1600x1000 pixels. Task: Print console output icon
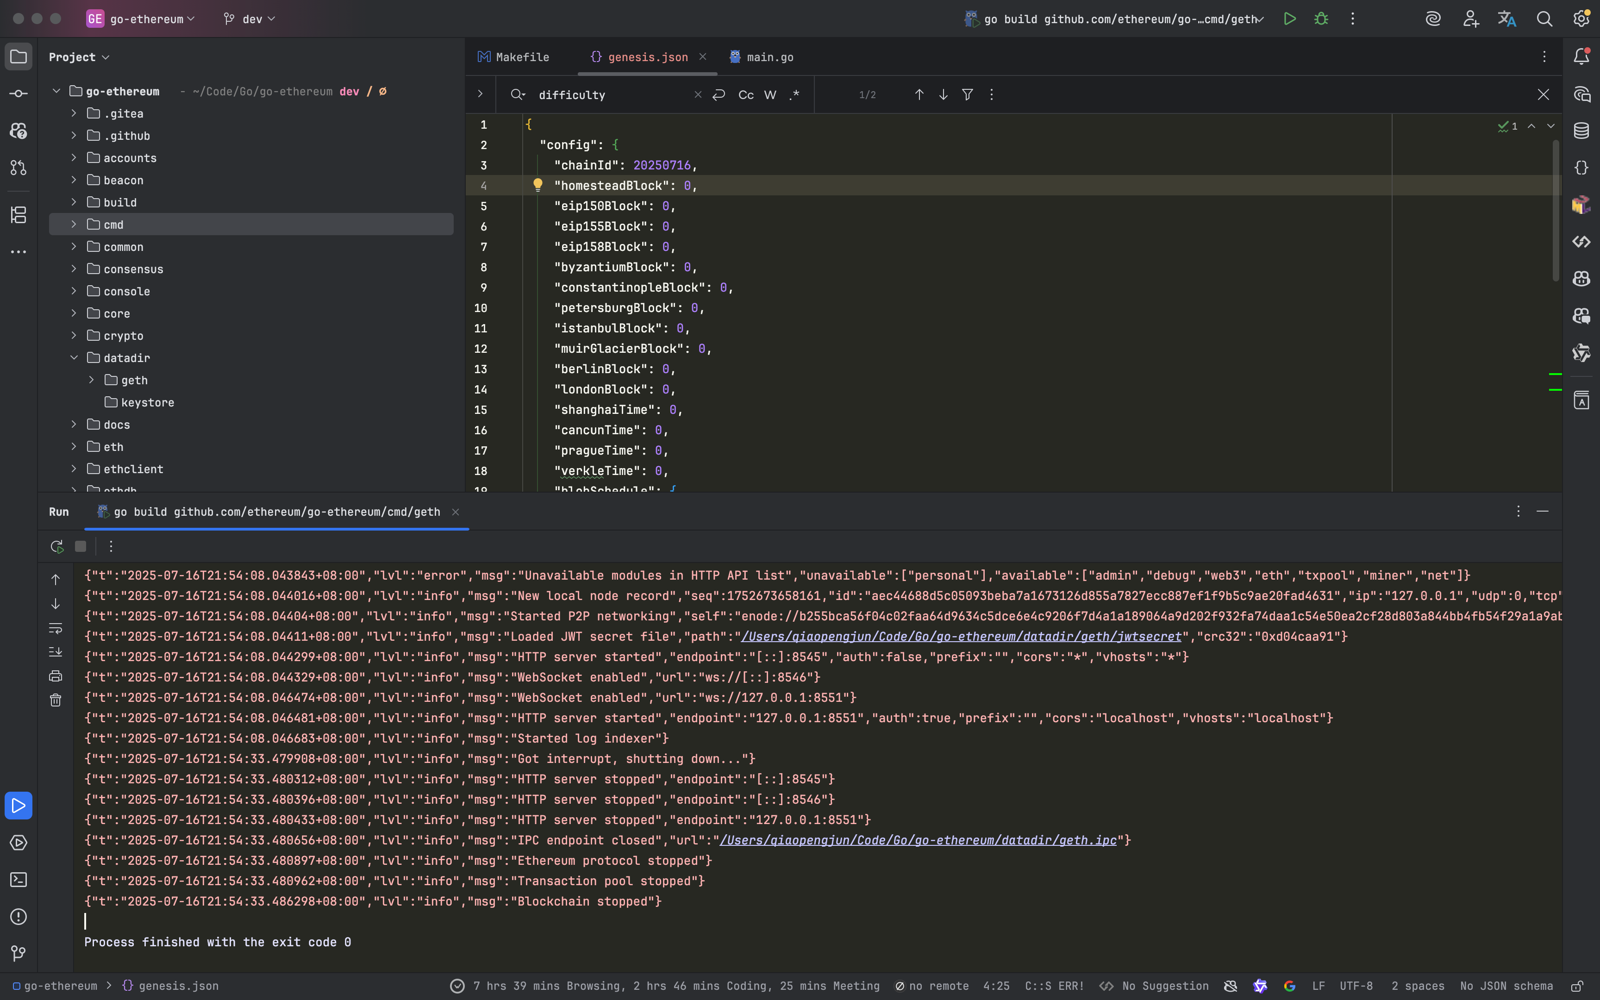coord(56,676)
